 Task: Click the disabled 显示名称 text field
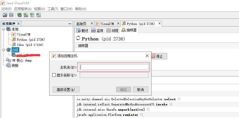click(114, 75)
